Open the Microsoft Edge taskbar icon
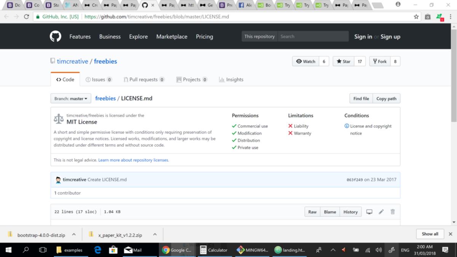This screenshot has width=457, height=257. (97, 250)
